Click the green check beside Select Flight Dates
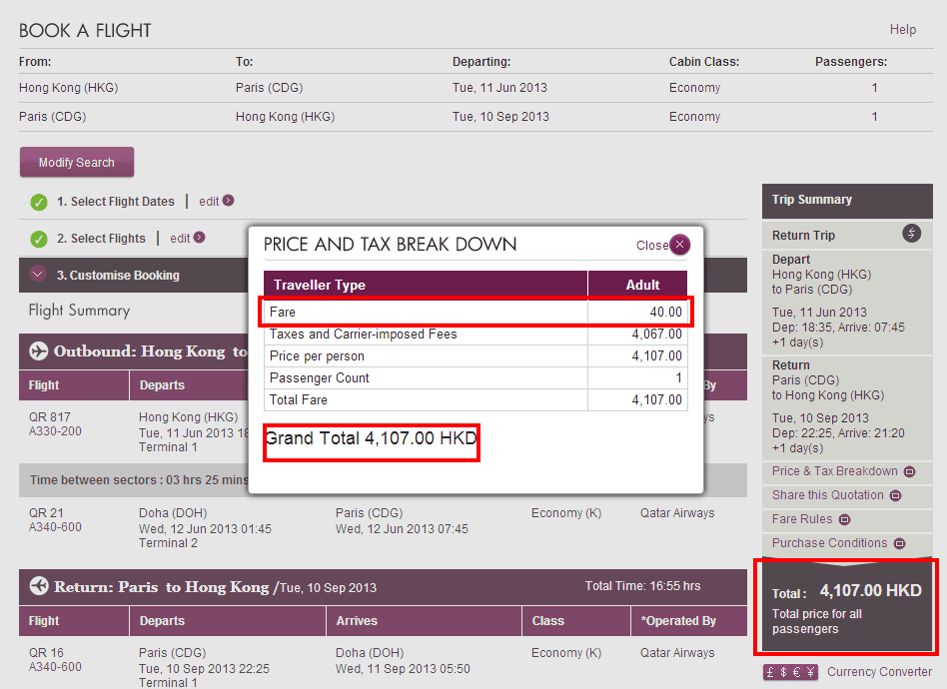This screenshot has width=947, height=689. pos(39,203)
